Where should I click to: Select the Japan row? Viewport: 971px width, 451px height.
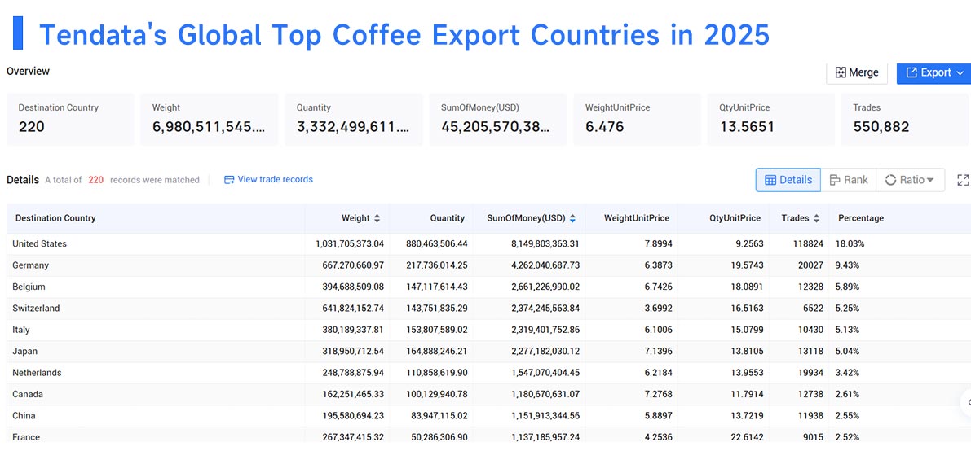pyautogui.click(x=488, y=352)
